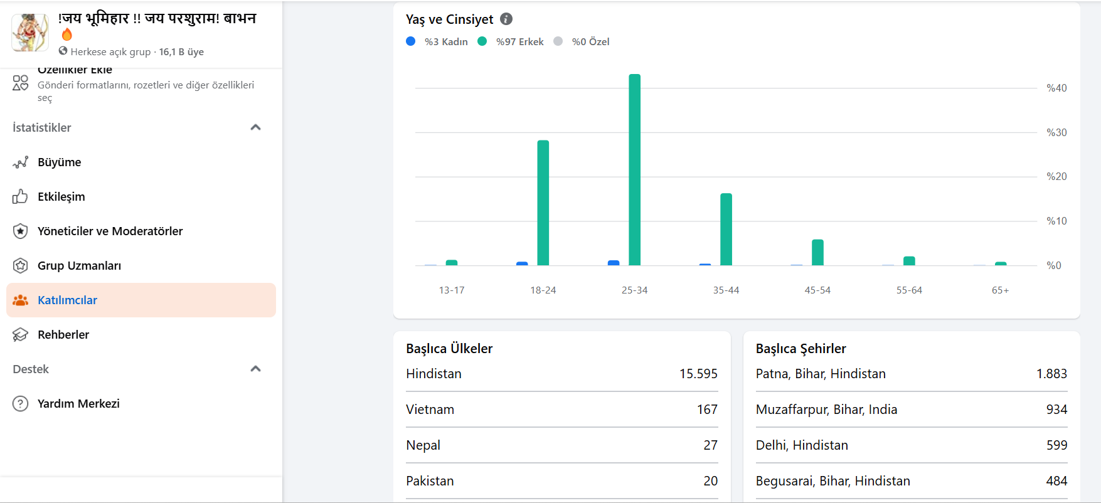Image resolution: width=1101 pixels, height=503 pixels.
Task: Click Patna, Bihar, Hindistan city row
Action: (912, 374)
